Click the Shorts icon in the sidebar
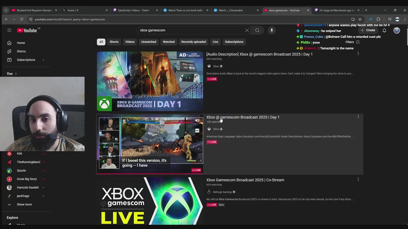408x229 pixels. click(9, 51)
